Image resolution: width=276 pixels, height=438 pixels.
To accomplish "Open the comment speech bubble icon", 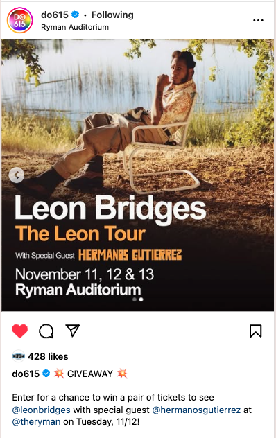I will (46, 331).
